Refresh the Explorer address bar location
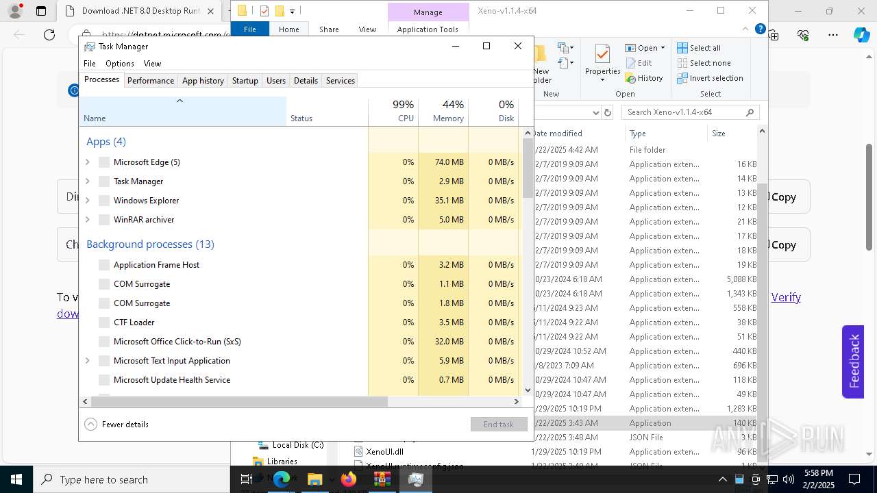877x493 pixels. 607,112
